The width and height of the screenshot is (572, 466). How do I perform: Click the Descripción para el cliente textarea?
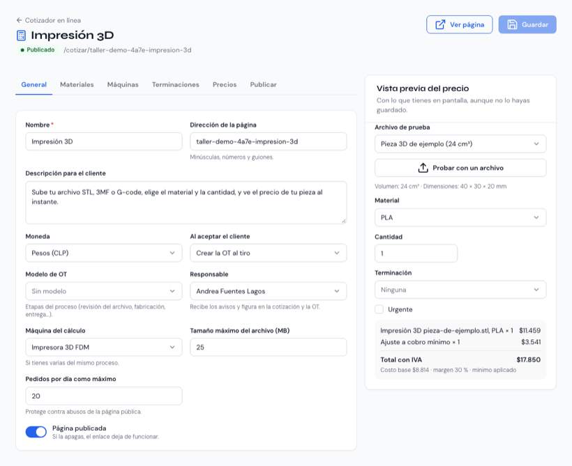tap(186, 203)
